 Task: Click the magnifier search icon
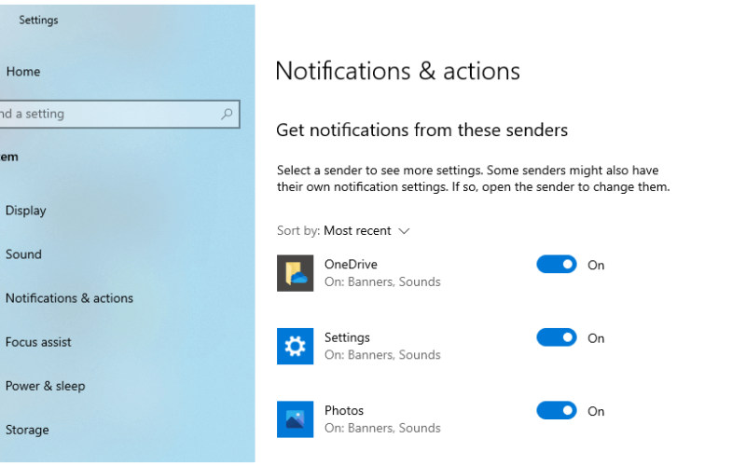(227, 114)
